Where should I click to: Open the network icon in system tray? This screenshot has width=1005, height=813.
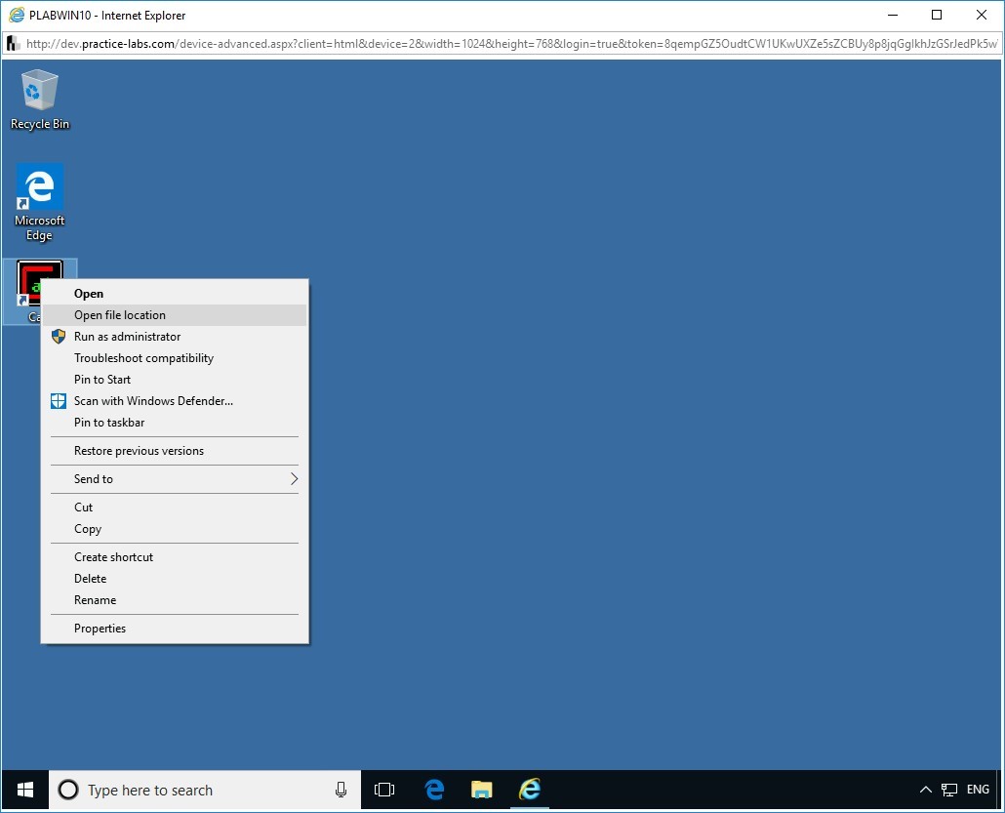coord(948,790)
